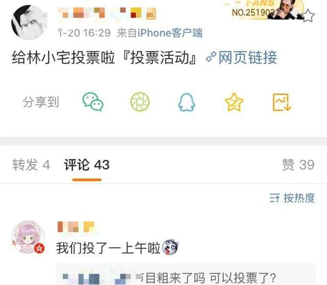
Task: Share post to WeChat
Action: [x=93, y=102]
